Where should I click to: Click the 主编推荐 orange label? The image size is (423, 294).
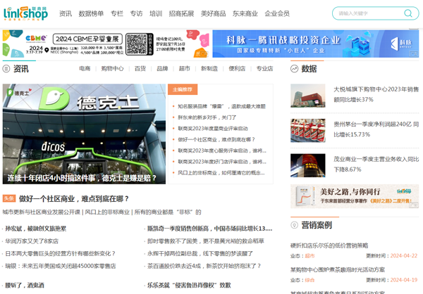[183, 89]
